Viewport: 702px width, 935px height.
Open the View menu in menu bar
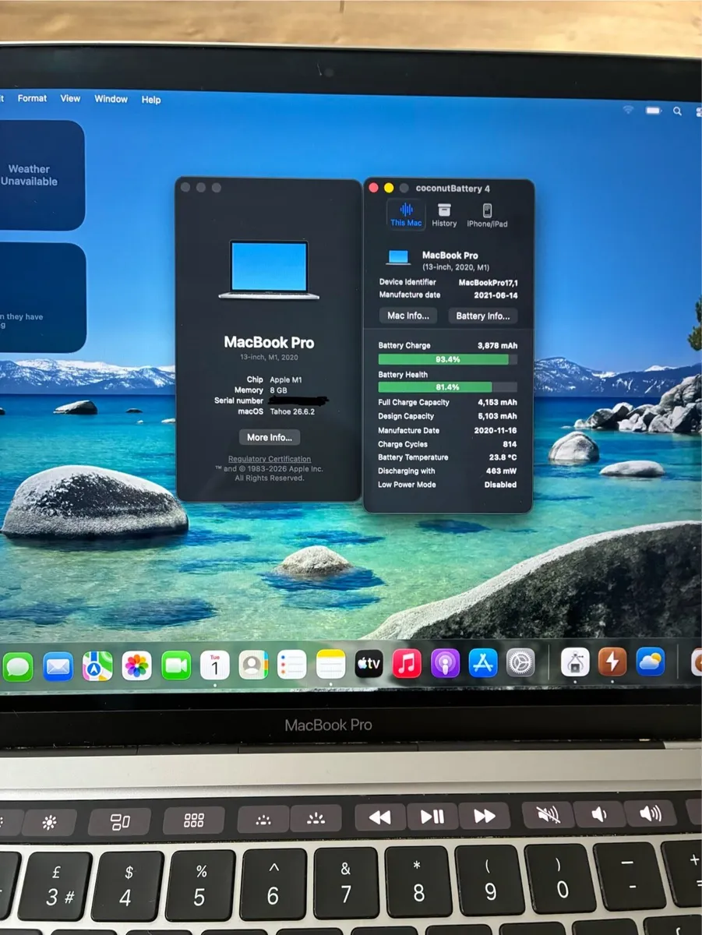[70, 98]
